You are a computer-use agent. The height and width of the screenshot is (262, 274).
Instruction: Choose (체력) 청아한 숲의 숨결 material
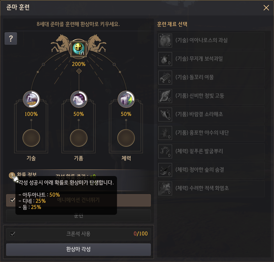[x=211, y=170]
